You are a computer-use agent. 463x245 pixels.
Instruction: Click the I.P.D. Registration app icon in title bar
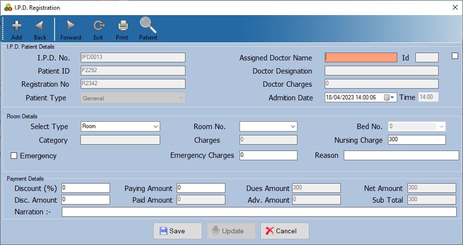[8, 8]
